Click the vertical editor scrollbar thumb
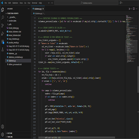Image resolution: width=139 pixels, height=139 pixels. [138, 79]
